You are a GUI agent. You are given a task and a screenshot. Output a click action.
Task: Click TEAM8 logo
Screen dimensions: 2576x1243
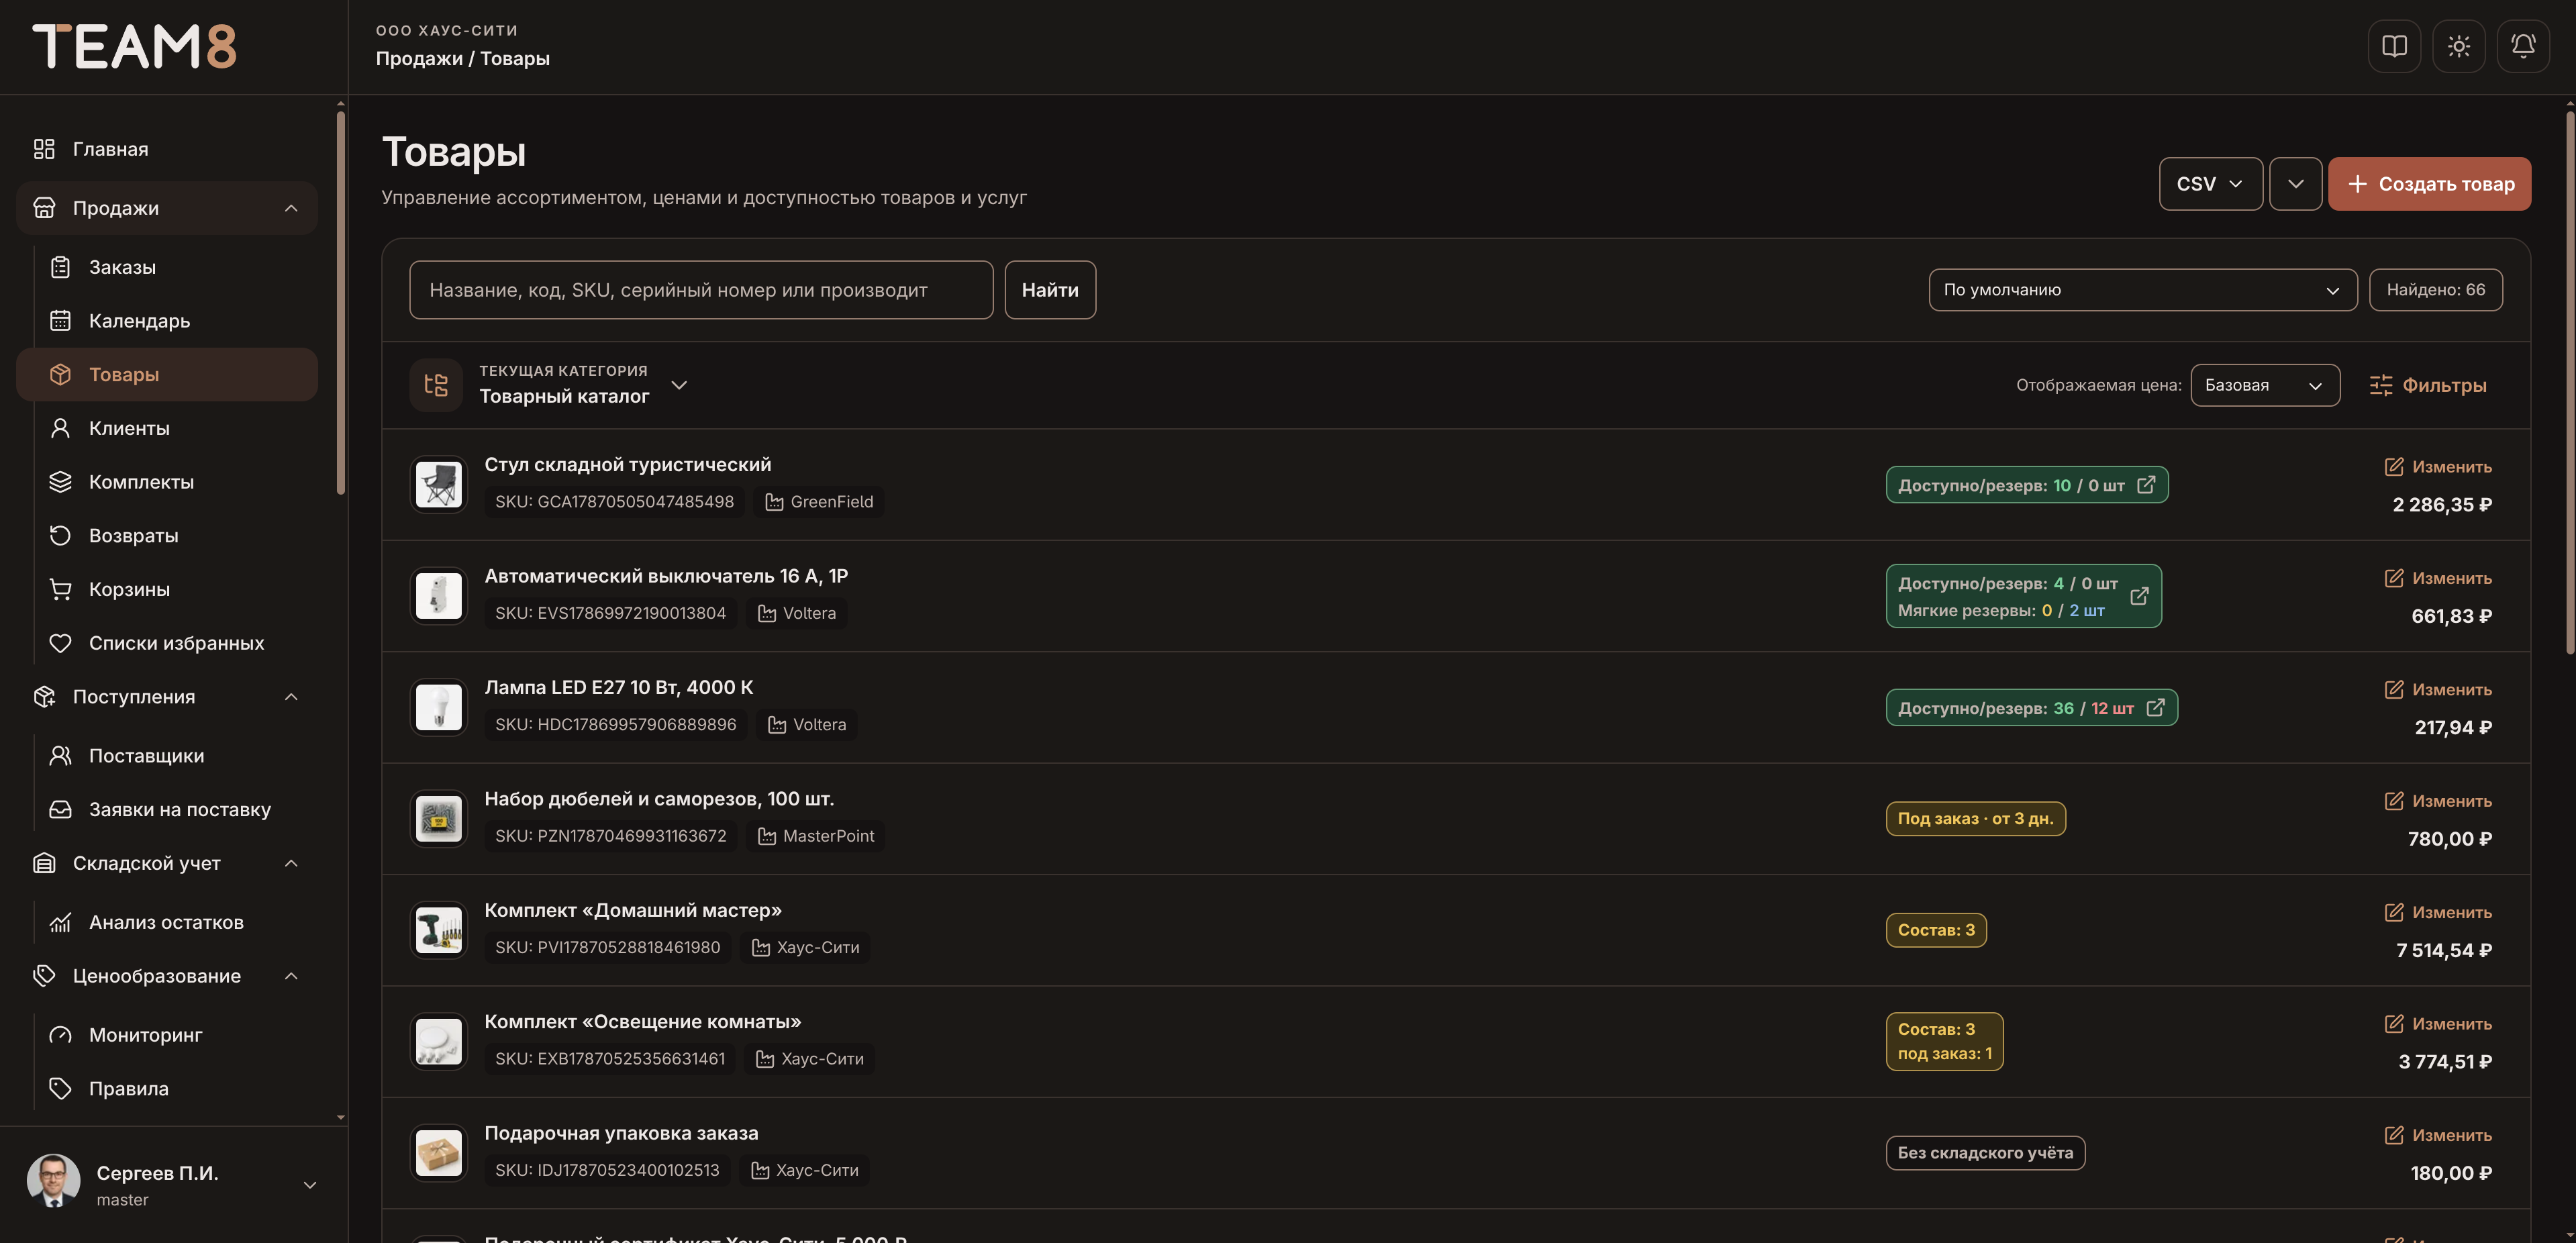(x=135, y=47)
